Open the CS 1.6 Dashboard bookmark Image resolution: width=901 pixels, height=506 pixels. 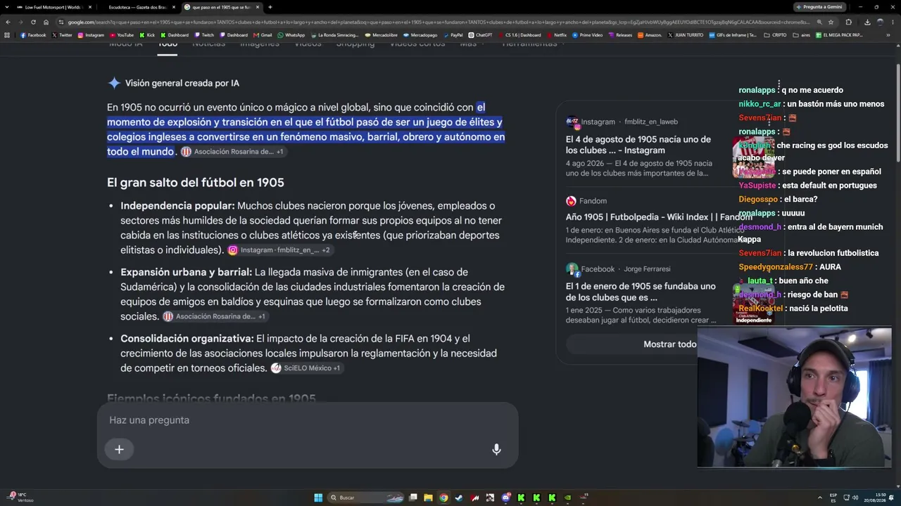(519, 35)
